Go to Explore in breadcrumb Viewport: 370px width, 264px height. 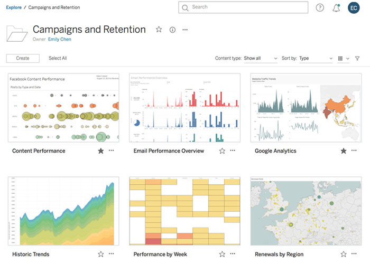click(14, 7)
